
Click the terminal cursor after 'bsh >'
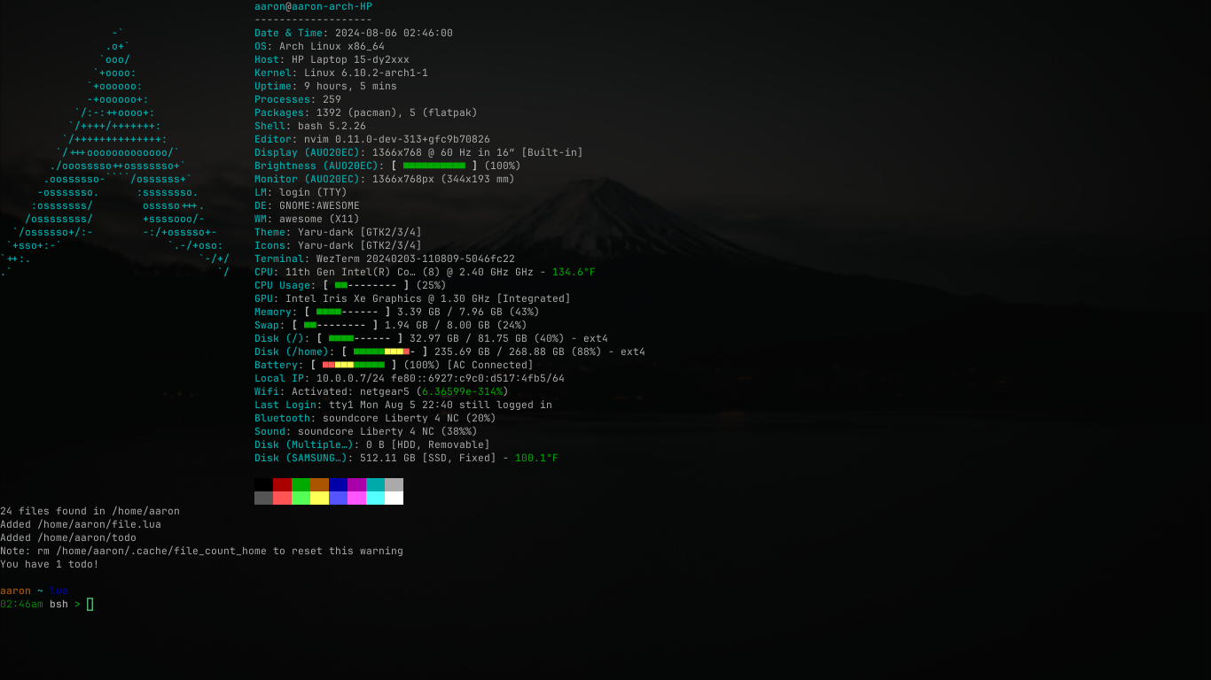(x=90, y=604)
